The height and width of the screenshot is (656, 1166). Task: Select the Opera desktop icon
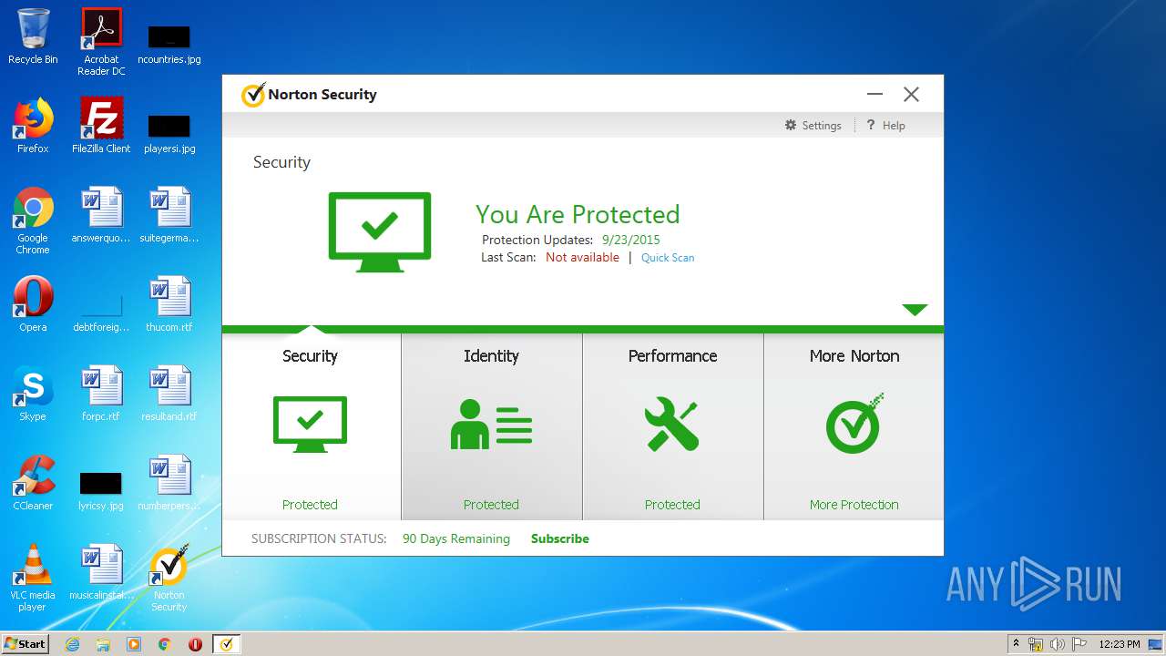point(33,305)
